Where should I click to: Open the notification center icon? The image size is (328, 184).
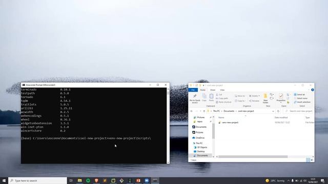(323, 180)
